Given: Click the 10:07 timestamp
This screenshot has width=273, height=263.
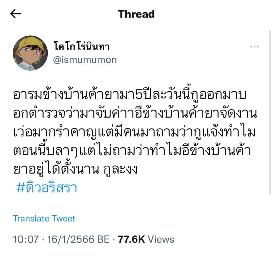Looking at the screenshot, I should coord(26,239).
